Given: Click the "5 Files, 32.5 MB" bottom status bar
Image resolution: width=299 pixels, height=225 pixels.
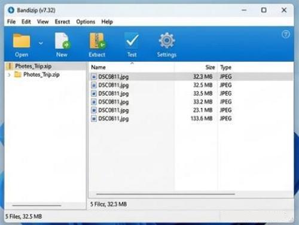Looking at the screenshot, I should coord(23,217).
